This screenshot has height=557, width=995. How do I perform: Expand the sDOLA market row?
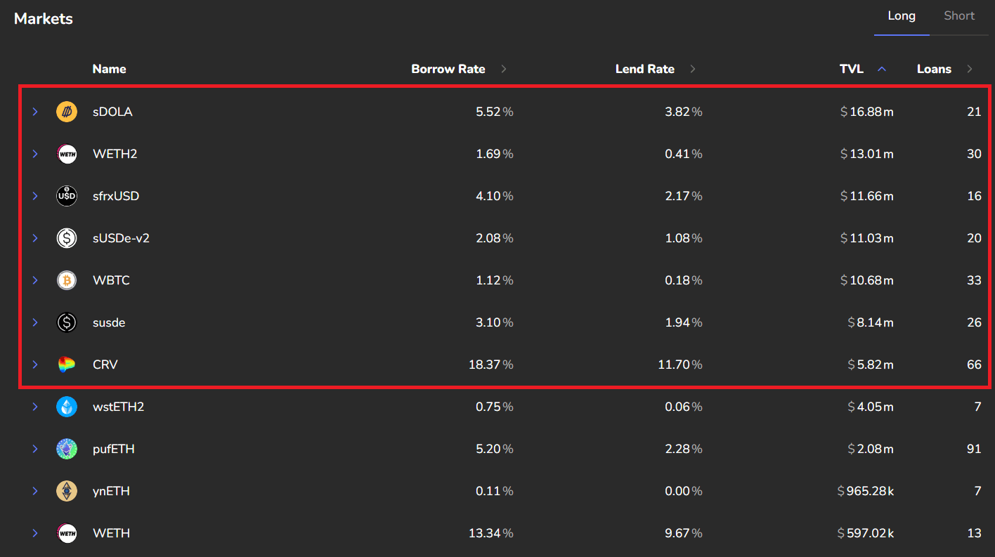(35, 112)
